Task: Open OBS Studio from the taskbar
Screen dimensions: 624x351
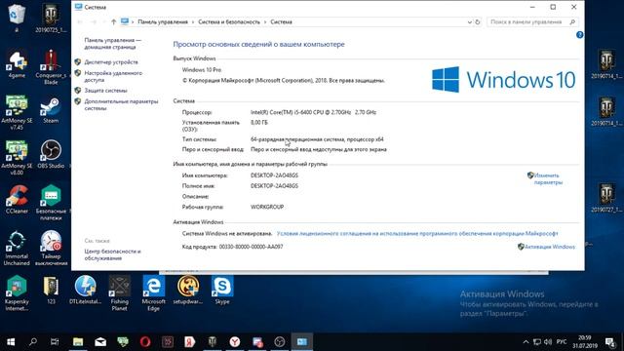Action: [280, 342]
